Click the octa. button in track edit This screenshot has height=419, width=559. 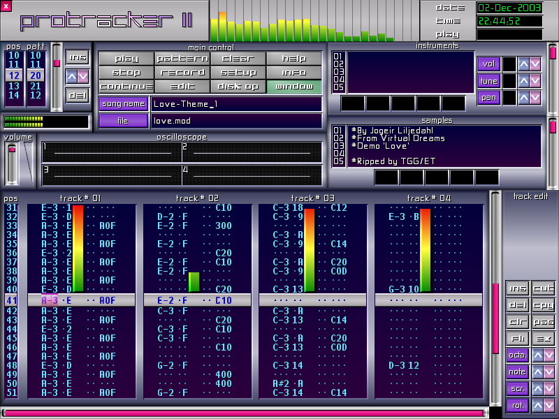[x=518, y=355]
